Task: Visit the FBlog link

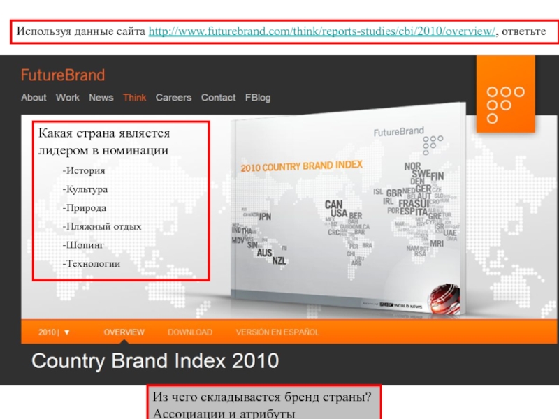Action: [258, 98]
